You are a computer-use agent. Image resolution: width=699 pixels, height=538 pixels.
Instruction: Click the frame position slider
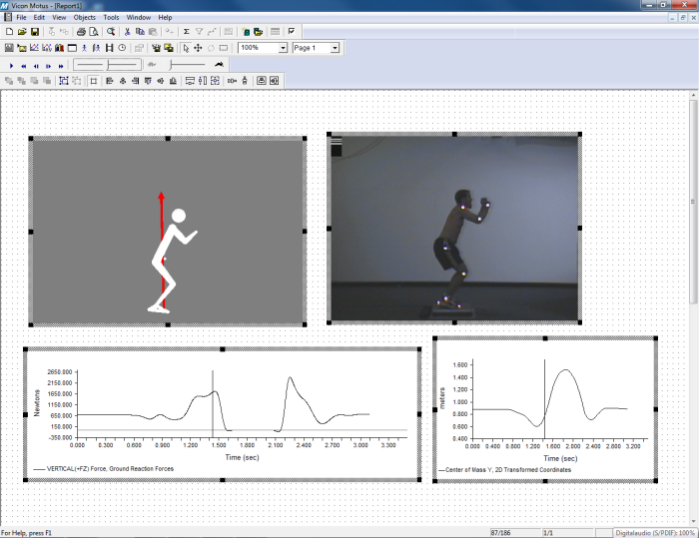(108, 65)
